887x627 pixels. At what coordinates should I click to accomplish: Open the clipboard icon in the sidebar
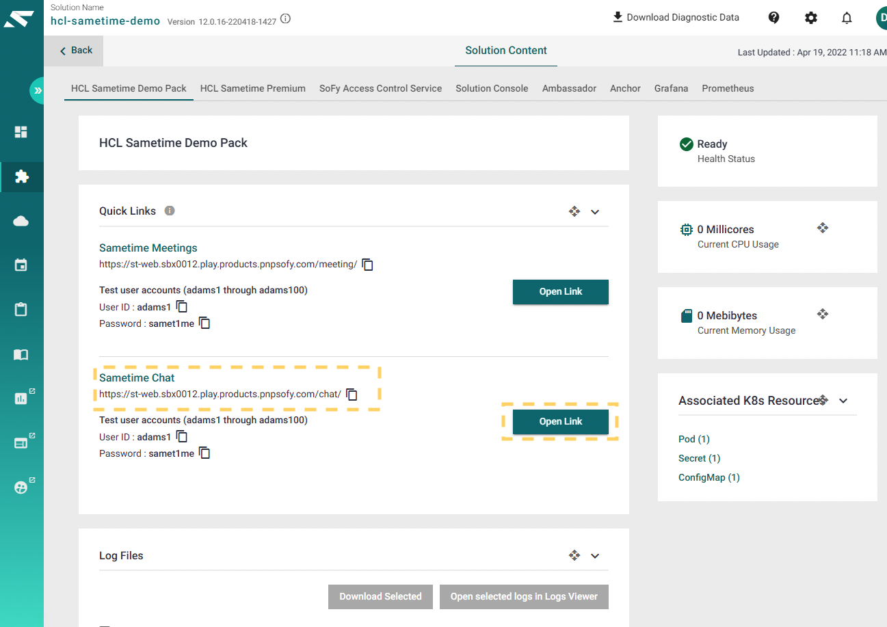click(21, 310)
